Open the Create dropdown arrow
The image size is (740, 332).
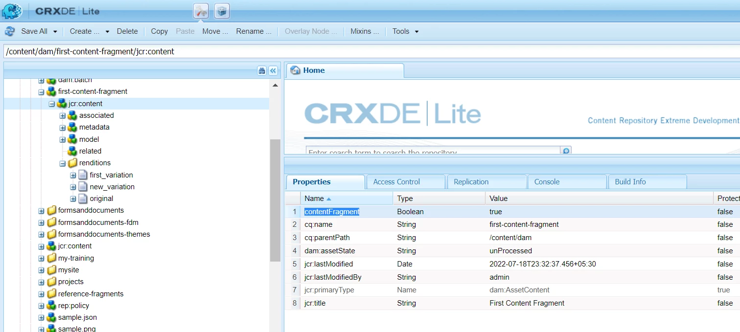[107, 31]
